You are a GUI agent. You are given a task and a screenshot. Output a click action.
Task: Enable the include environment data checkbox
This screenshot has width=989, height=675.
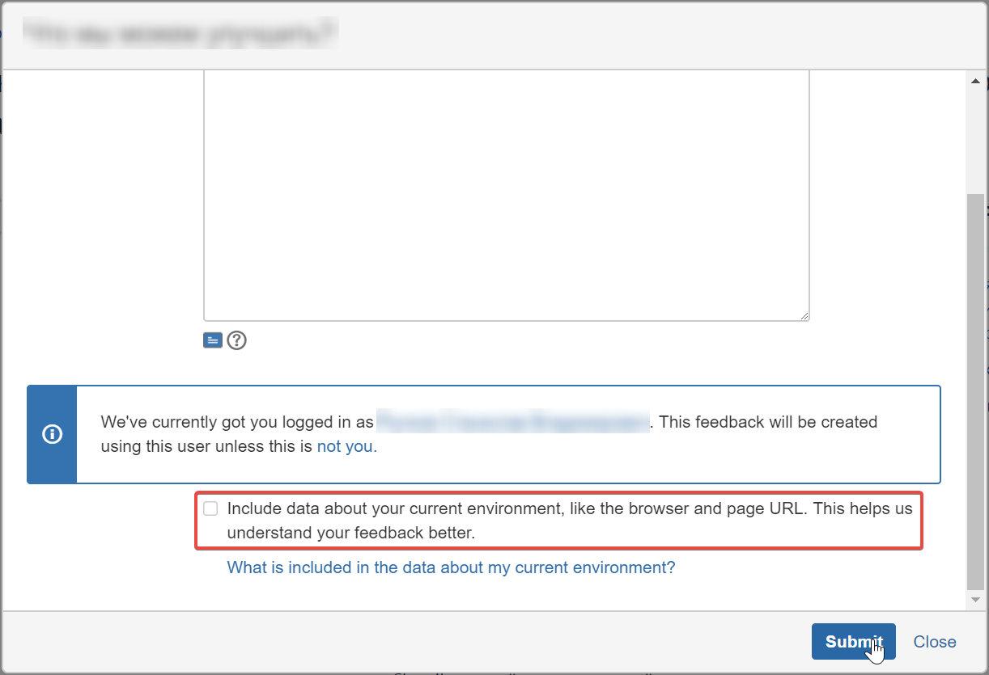pos(210,508)
